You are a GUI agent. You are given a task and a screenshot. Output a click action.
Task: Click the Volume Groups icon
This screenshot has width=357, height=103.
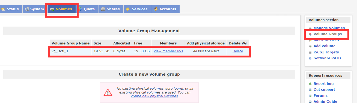[x=310, y=34]
